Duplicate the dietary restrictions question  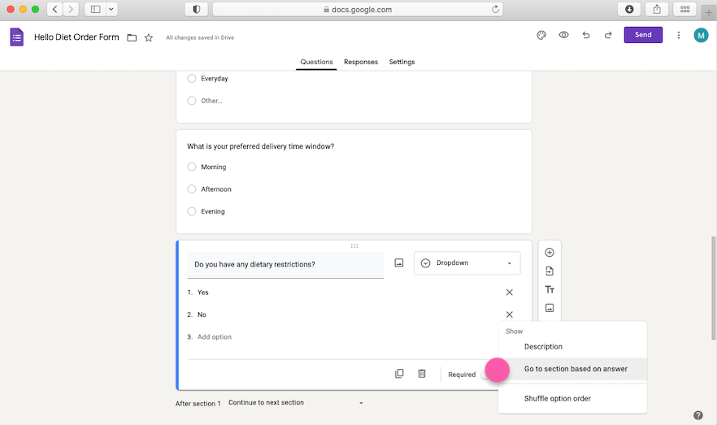tap(399, 374)
